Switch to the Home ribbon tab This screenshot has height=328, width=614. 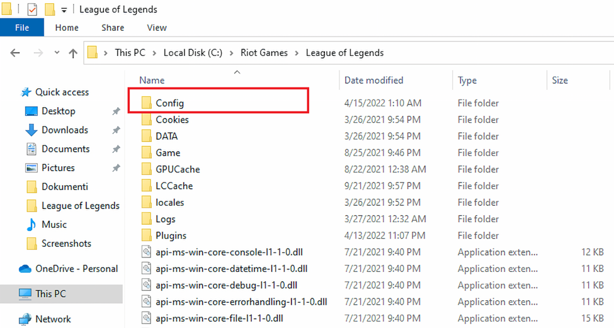67,28
